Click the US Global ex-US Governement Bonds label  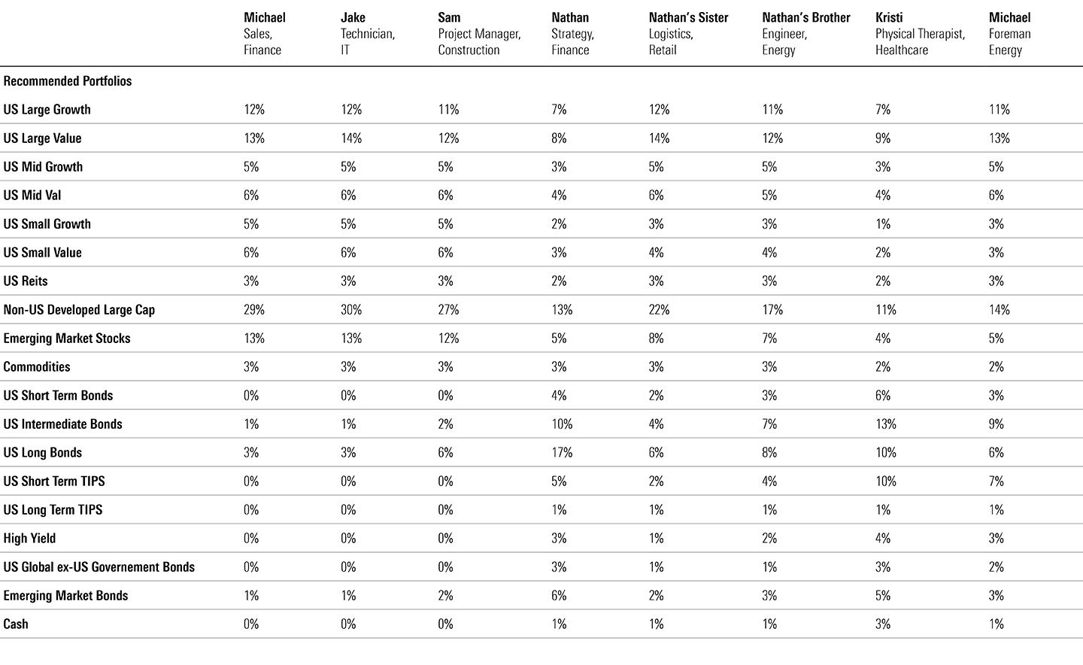pos(99,567)
